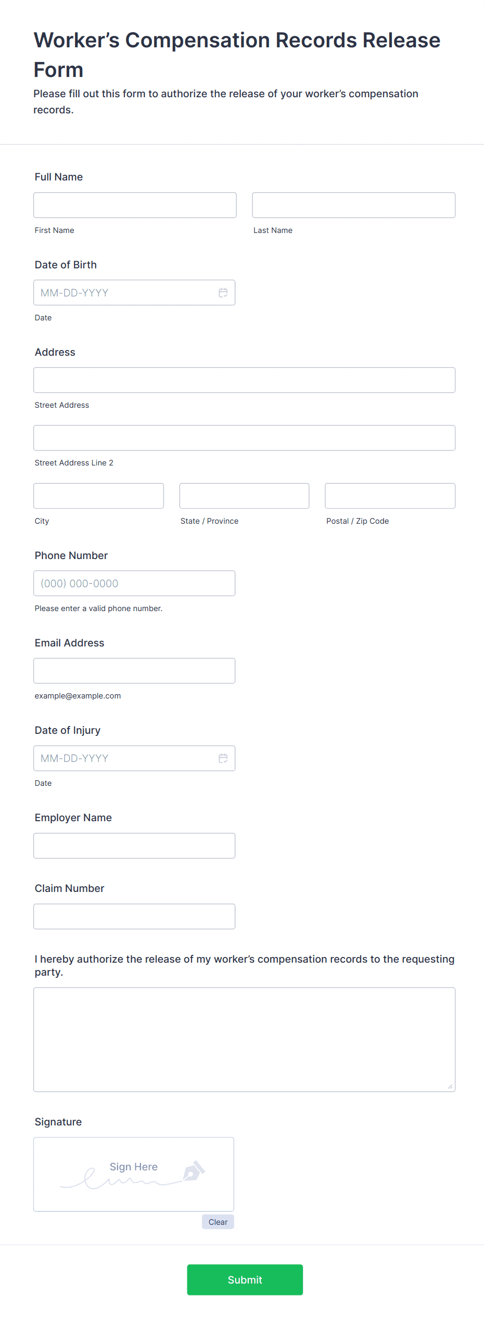Open the Date of Birth calendar picker
Viewport: 484px width, 1321px height.
click(x=223, y=292)
